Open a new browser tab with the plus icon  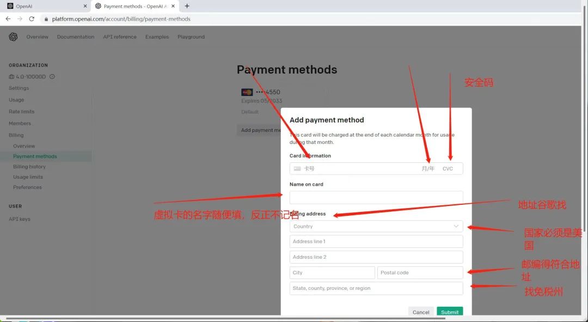[187, 6]
